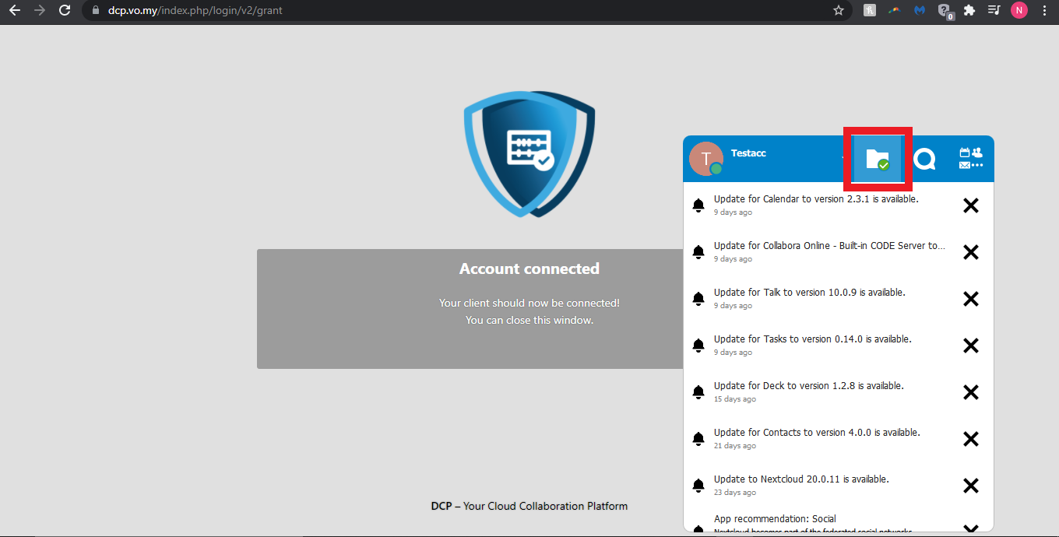Click the address bar URL field
Viewport: 1059px width, 537px height.
point(467,11)
